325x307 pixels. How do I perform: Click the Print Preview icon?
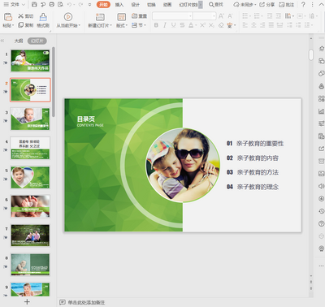(x=61, y=4)
